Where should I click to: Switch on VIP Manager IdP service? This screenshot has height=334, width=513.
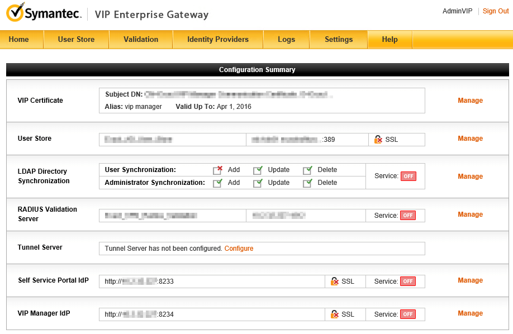(x=408, y=314)
